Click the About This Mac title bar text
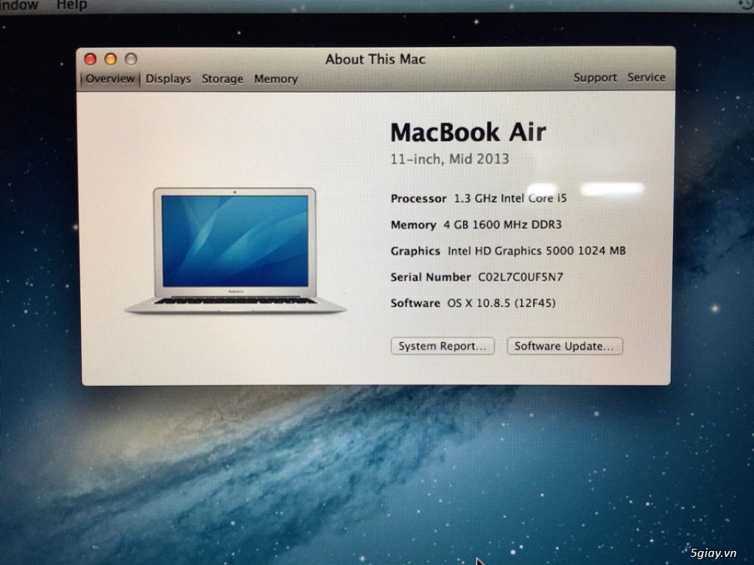The height and width of the screenshot is (565, 754). [x=375, y=59]
